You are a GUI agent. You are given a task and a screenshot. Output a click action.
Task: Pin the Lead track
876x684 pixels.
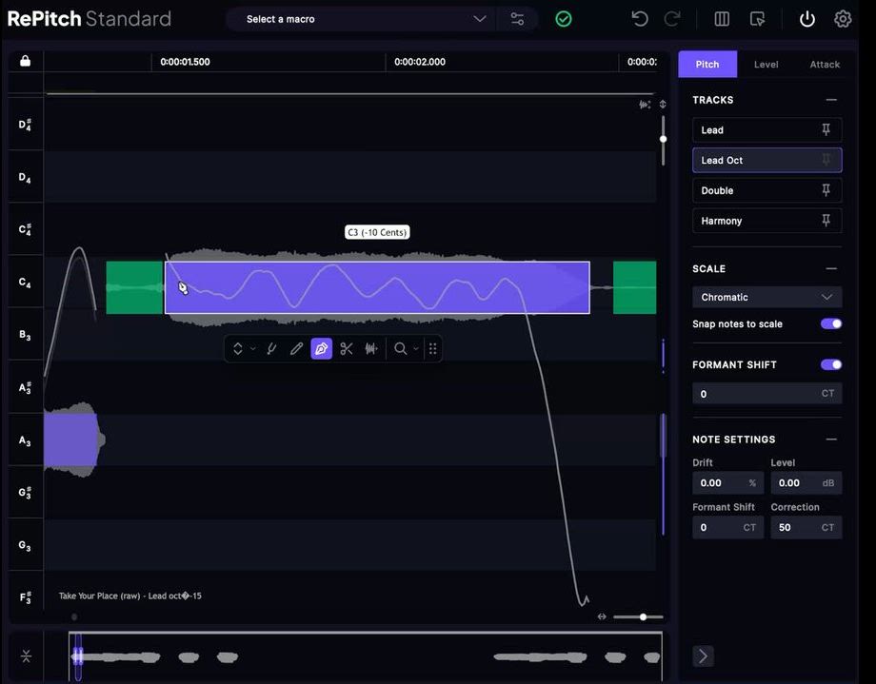pyautogui.click(x=826, y=130)
